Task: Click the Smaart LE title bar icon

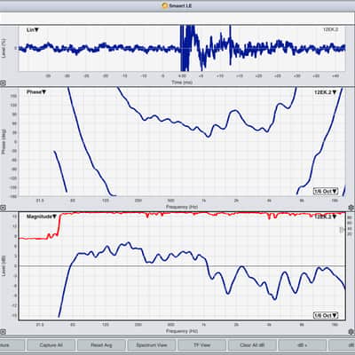Action: (x=165, y=5)
